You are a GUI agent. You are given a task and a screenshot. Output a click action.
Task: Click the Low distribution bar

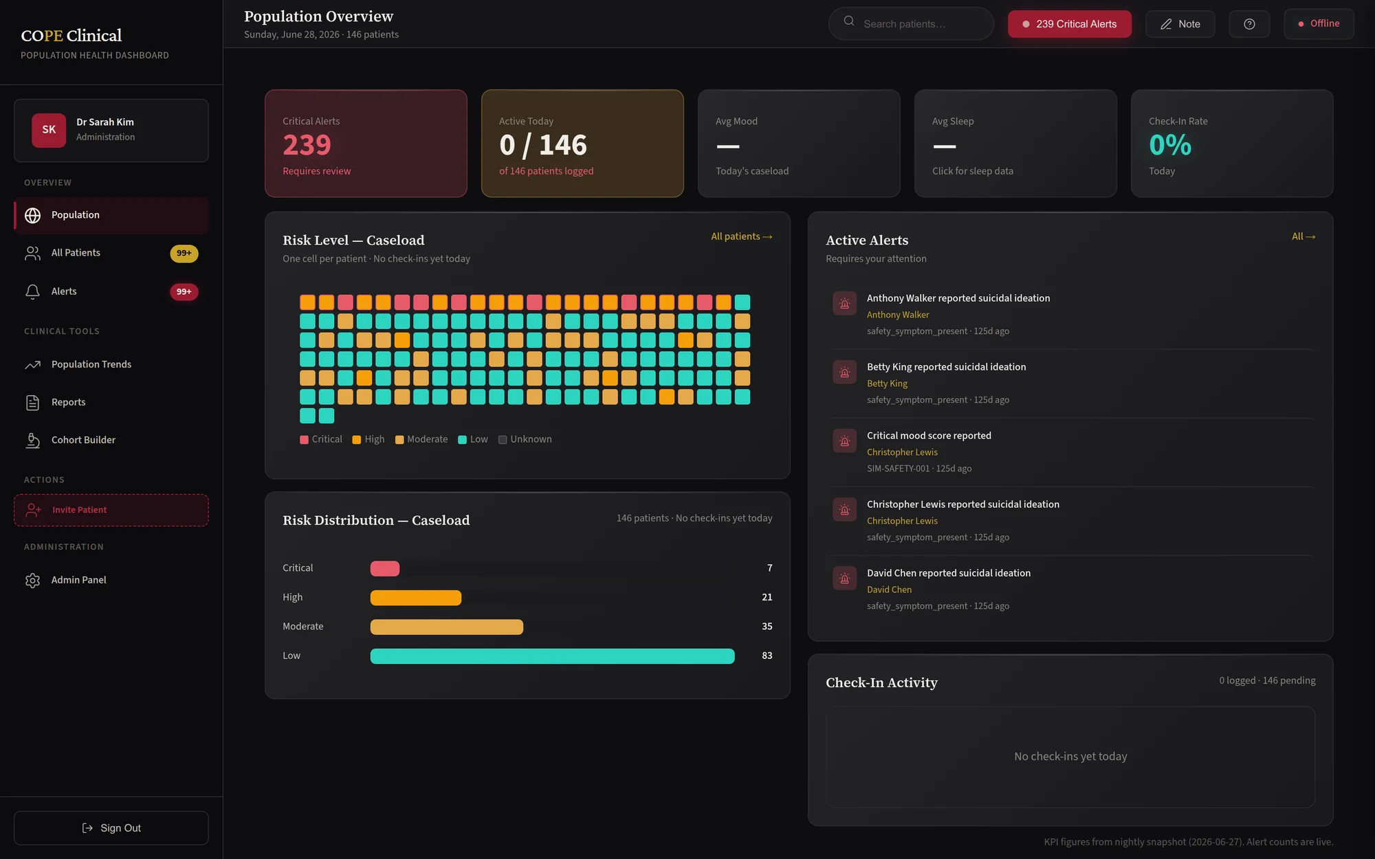click(553, 656)
